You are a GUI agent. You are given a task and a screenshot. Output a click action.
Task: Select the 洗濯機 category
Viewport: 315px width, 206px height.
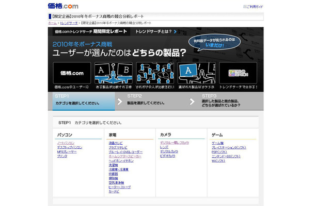(113, 165)
